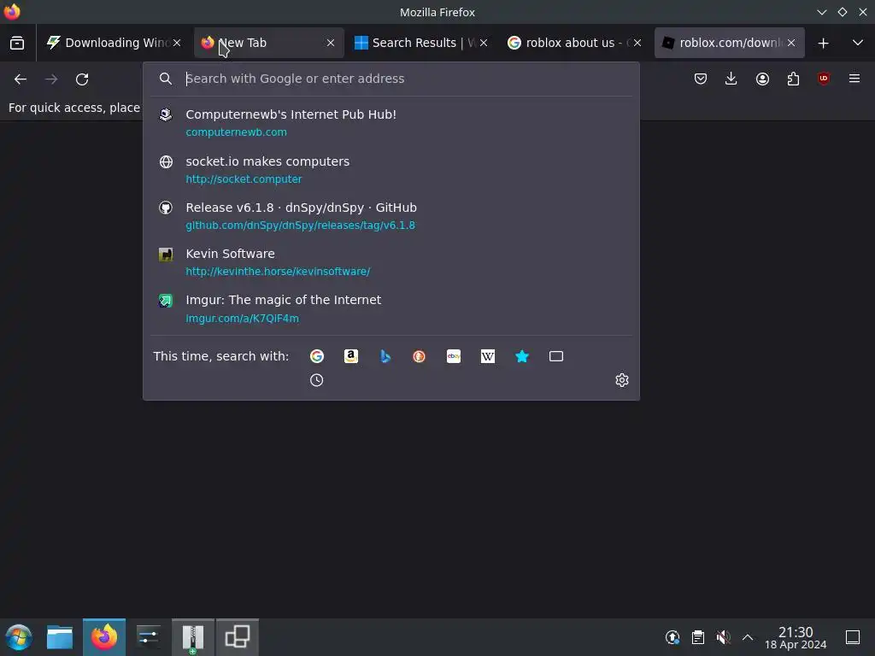Open socket.io makes computers suggestion
875x656 pixels.
pyautogui.click(x=391, y=170)
